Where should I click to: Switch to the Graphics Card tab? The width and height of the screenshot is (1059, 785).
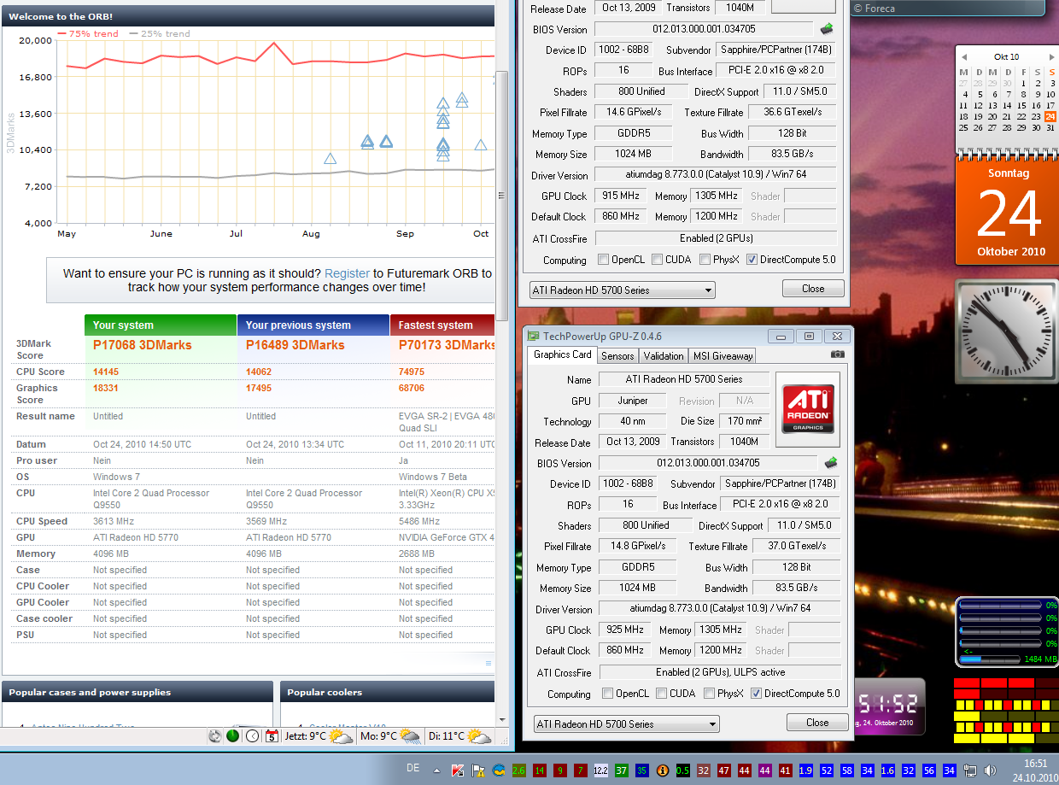tap(563, 354)
